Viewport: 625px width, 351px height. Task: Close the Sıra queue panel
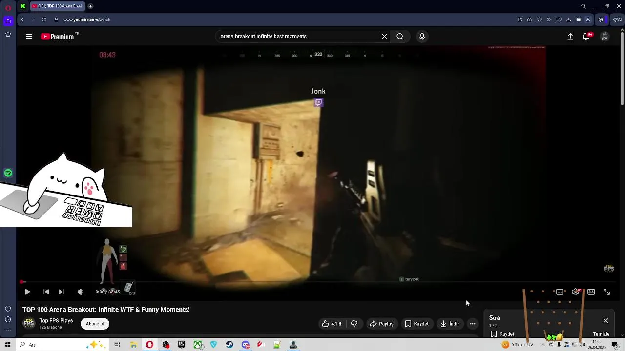606,321
